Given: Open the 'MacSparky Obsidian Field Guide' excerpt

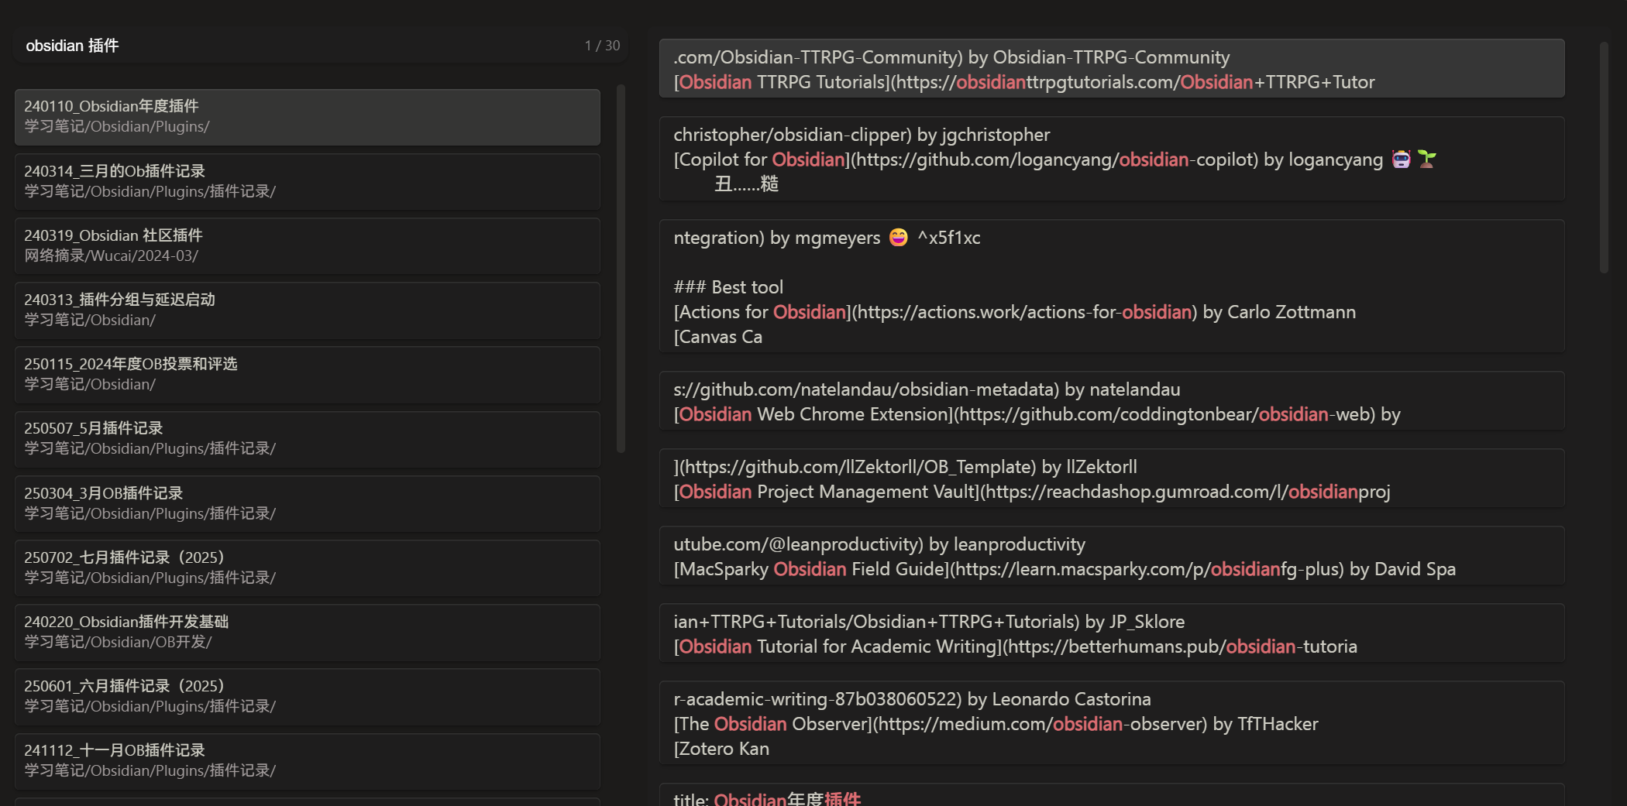Looking at the screenshot, I should point(1112,556).
